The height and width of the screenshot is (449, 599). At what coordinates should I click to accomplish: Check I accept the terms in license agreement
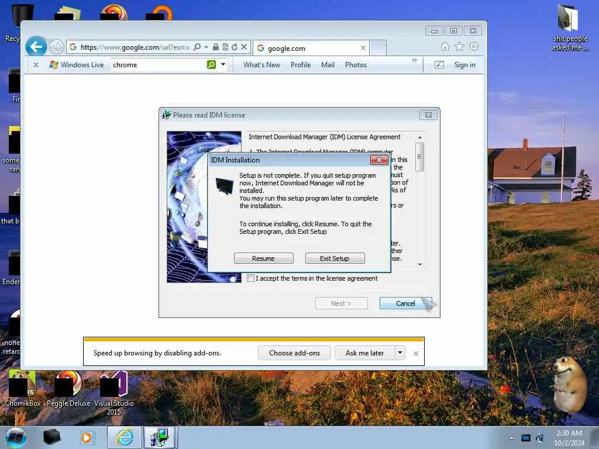click(250, 278)
